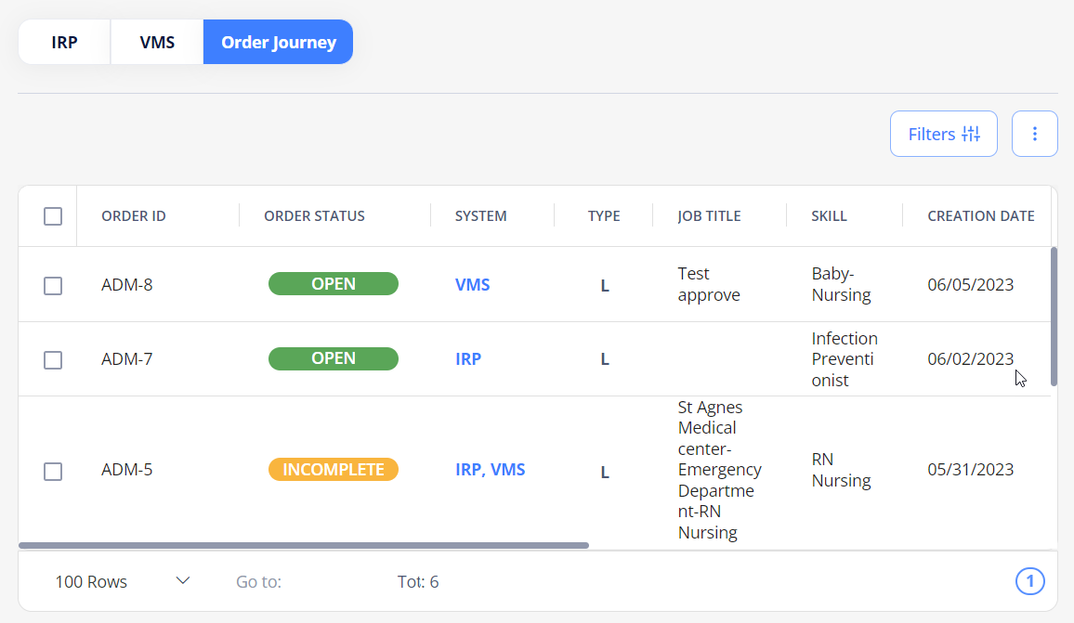This screenshot has width=1074, height=623.
Task: Switch to the IRP tab
Action: pos(64,43)
